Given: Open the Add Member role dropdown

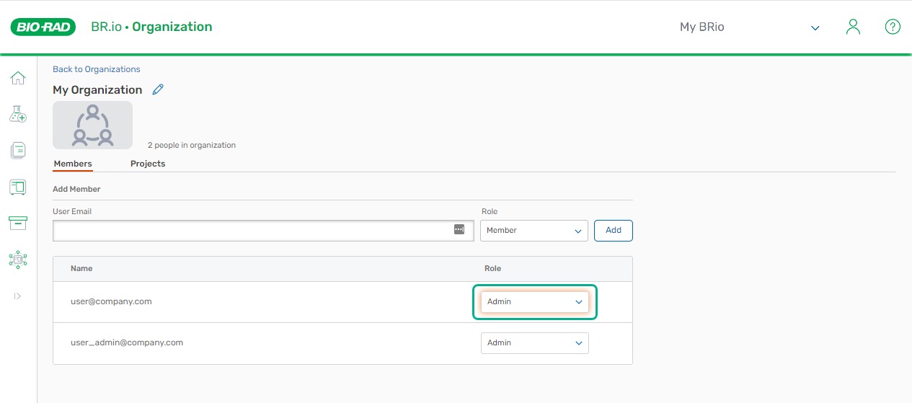Looking at the screenshot, I should pos(534,231).
